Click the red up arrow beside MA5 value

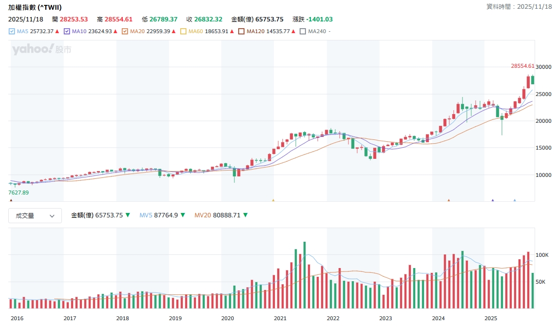(57, 31)
